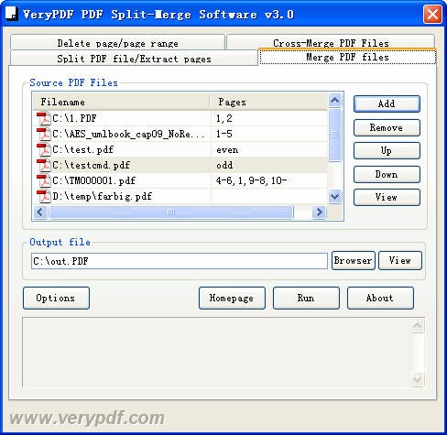The image size is (447, 435).
Task: Move the selected file with the Up button
Action: [387, 151]
